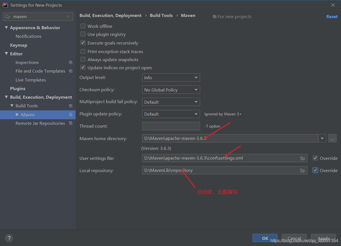
Task: Click the -T option hint text
Action: 212,126
